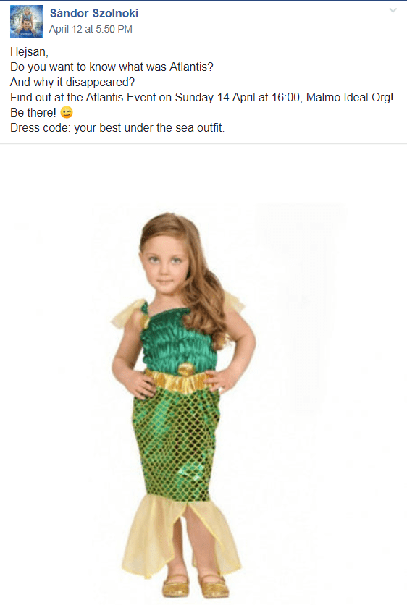Click the gold shoes in the photo
Viewport: 407px width, 605px height.
pos(195,585)
